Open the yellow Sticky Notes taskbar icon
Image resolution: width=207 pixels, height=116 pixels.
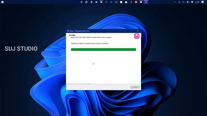(121, 2)
